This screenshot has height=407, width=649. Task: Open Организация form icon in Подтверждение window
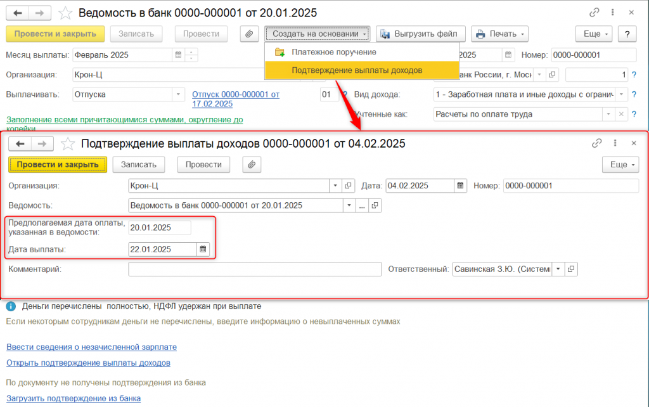(x=348, y=186)
